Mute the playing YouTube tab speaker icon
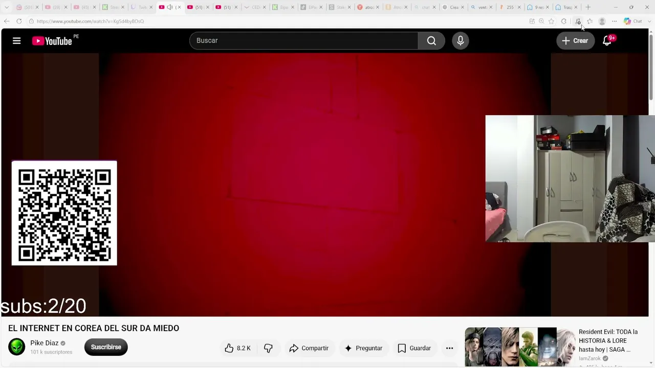655x368 pixels. (170, 7)
